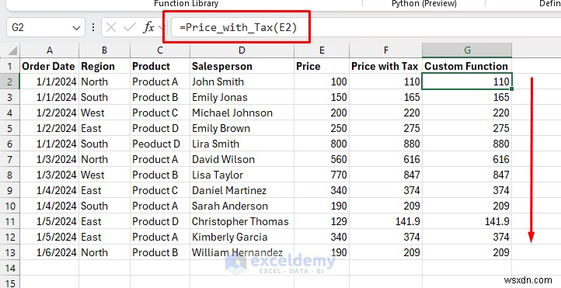Select row 1 header

click(x=10, y=66)
